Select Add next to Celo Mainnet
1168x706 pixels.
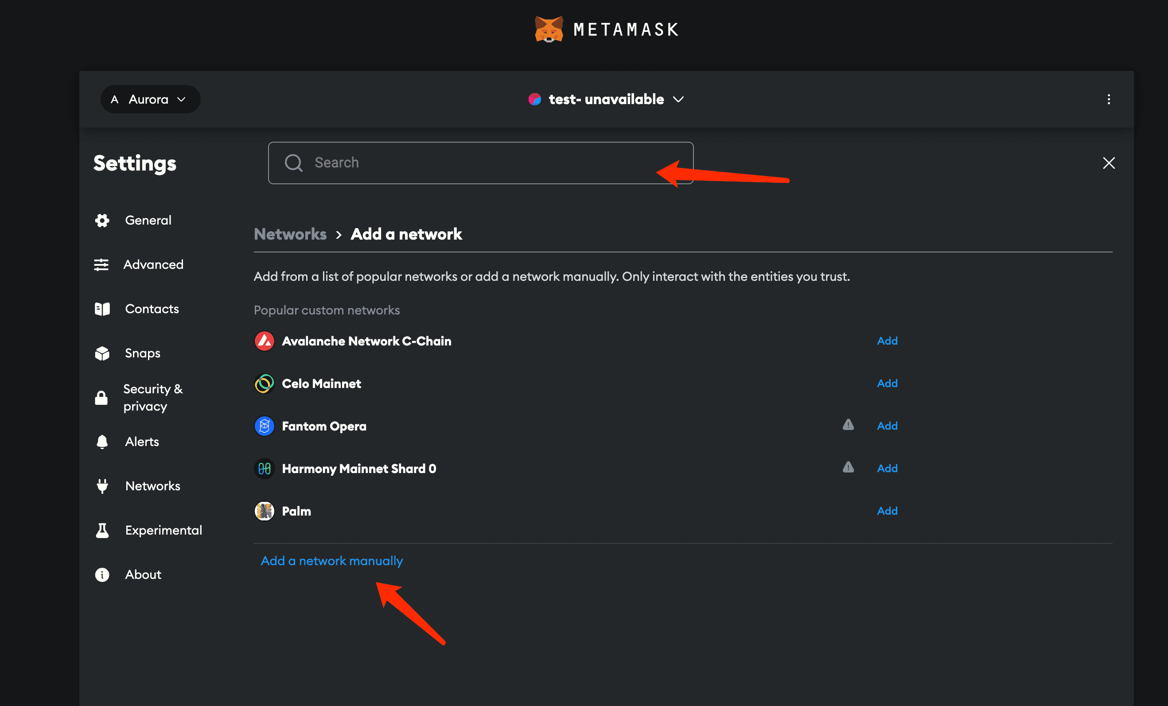coord(887,384)
